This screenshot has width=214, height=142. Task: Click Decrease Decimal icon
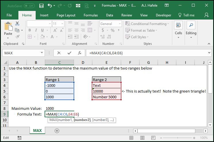point(109,37)
